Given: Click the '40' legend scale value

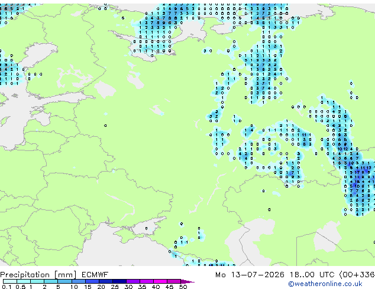Looking at the screenshot, I should (156, 287).
